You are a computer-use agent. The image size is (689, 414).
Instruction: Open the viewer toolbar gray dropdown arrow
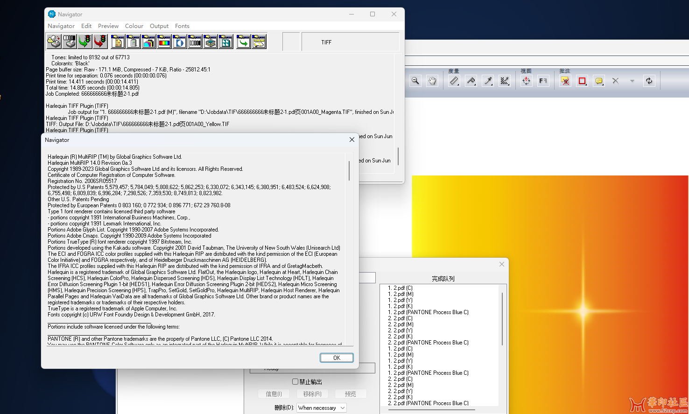click(632, 81)
